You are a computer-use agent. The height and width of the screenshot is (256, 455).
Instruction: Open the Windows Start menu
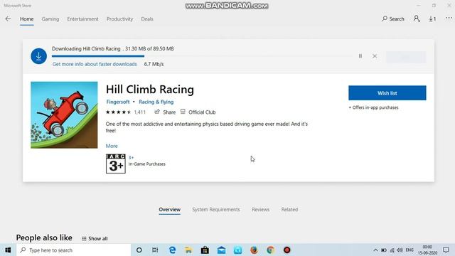click(x=8, y=250)
